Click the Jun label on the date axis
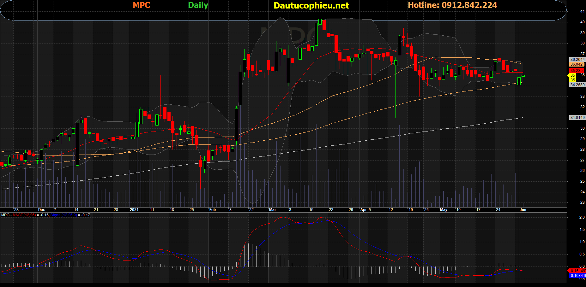The height and width of the screenshot is (287, 586). coord(523,210)
